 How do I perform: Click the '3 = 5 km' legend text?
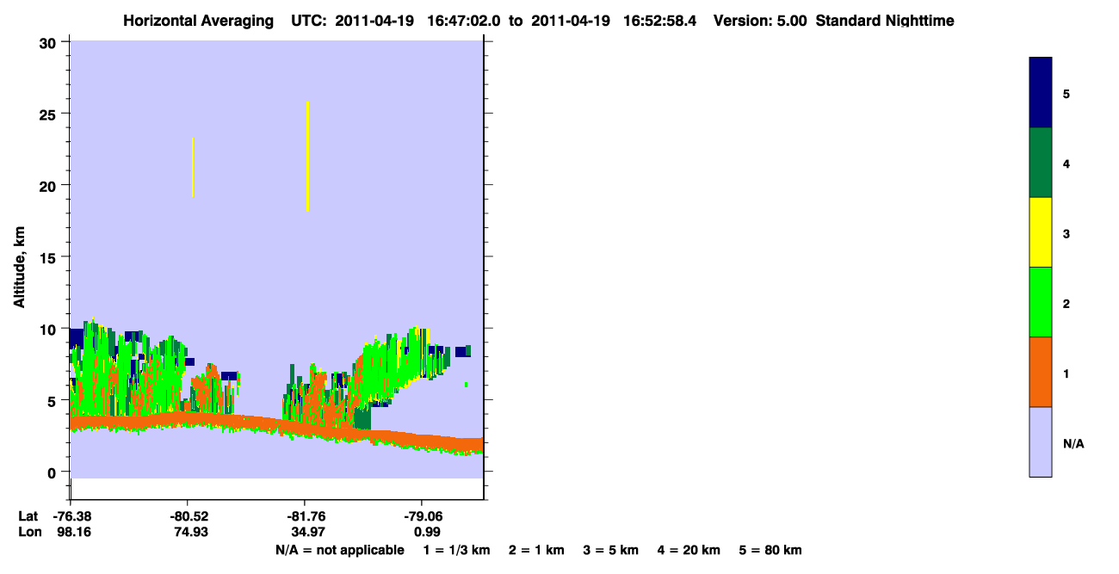611,551
